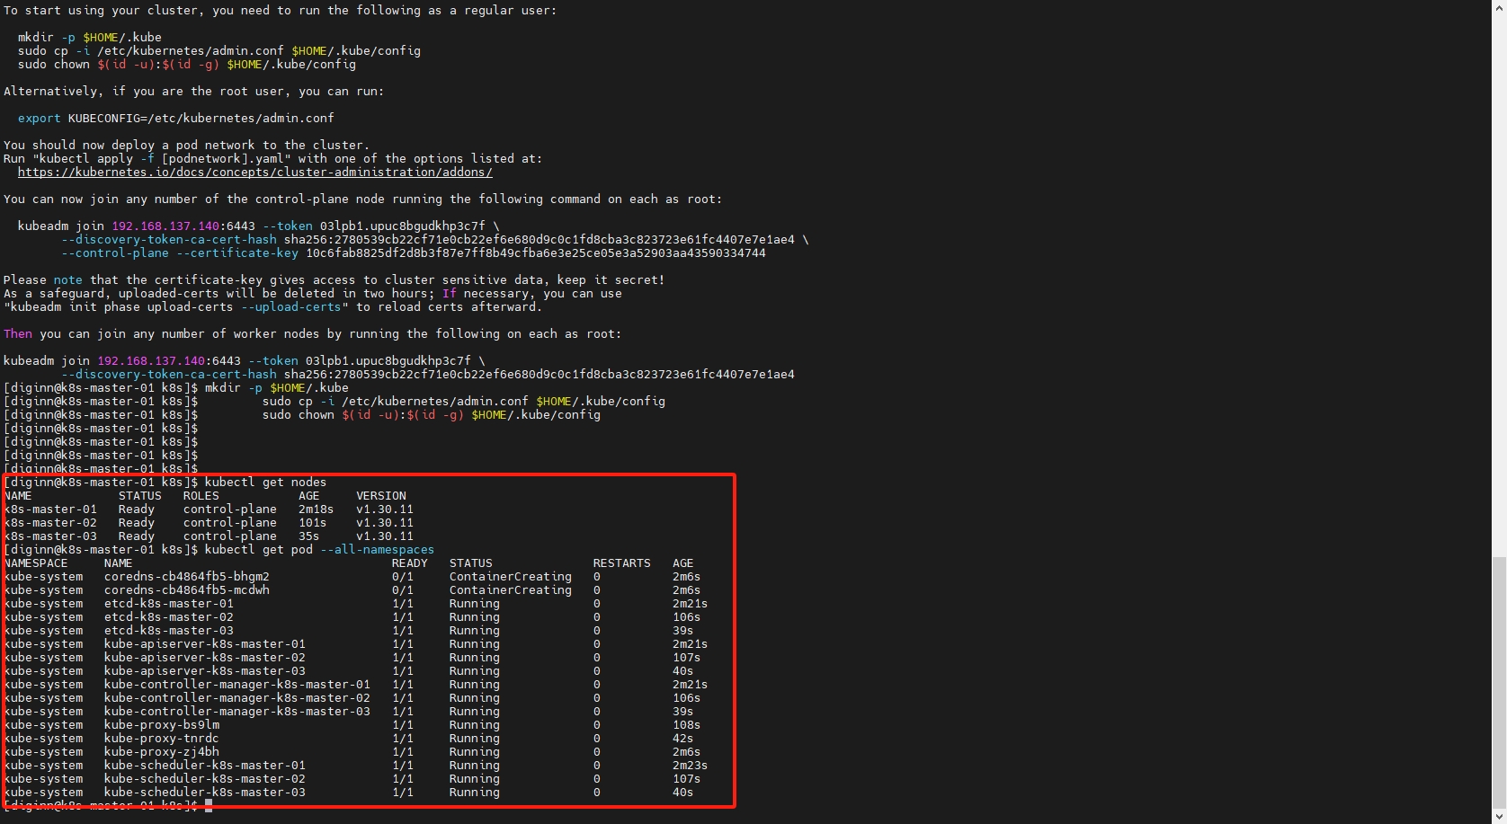Click the VERSION column header in nodes table
The image size is (1507, 824).
pos(380,496)
